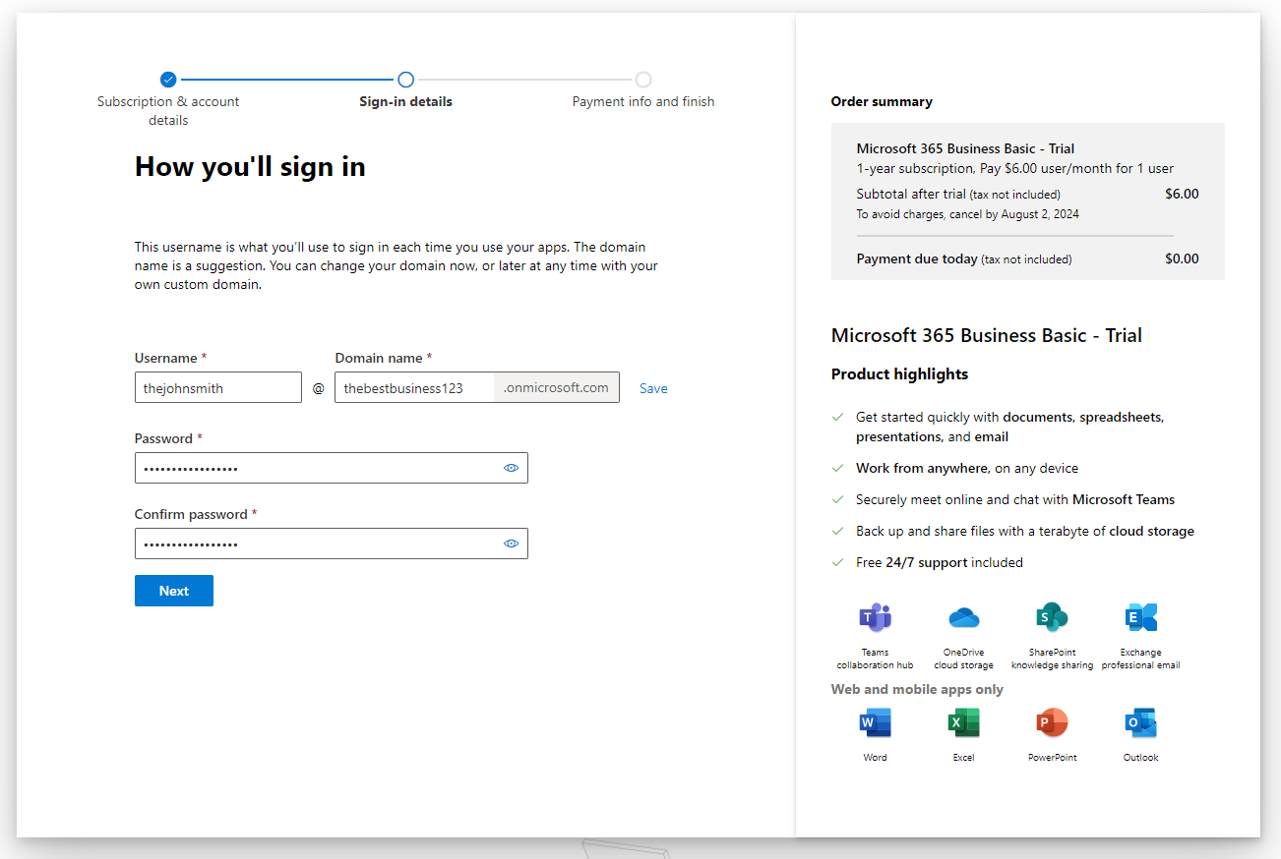Show the Password field contents with eye icon

[x=512, y=468]
